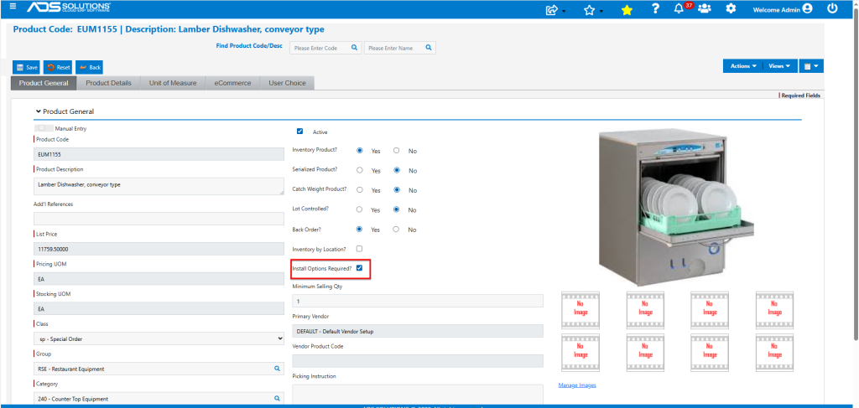
Task: Open the help question mark icon
Action: (x=655, y=8)
